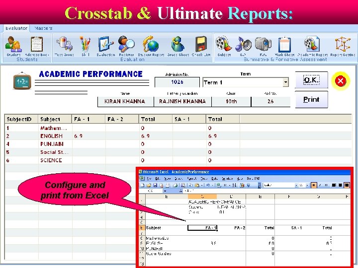
Task: Toggle Bold formatting in Excel
Action: click(x=314, y=185)
